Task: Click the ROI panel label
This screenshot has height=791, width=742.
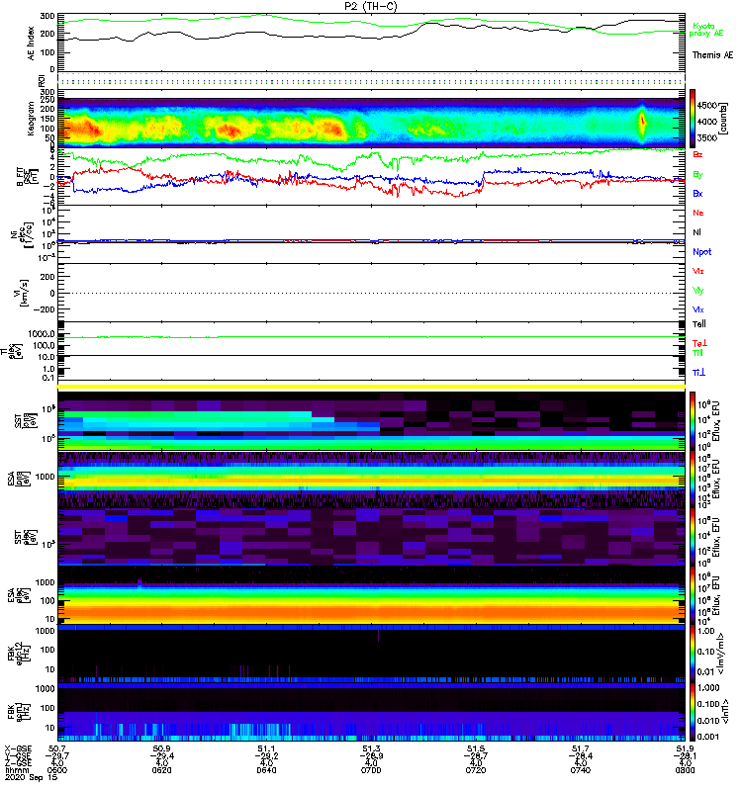Action: click(42, 80)
